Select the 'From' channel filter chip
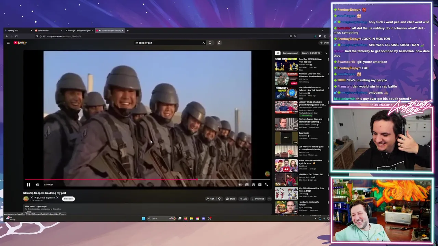Image resolution: width=438 pixels, height=246 pixels. 311,53
